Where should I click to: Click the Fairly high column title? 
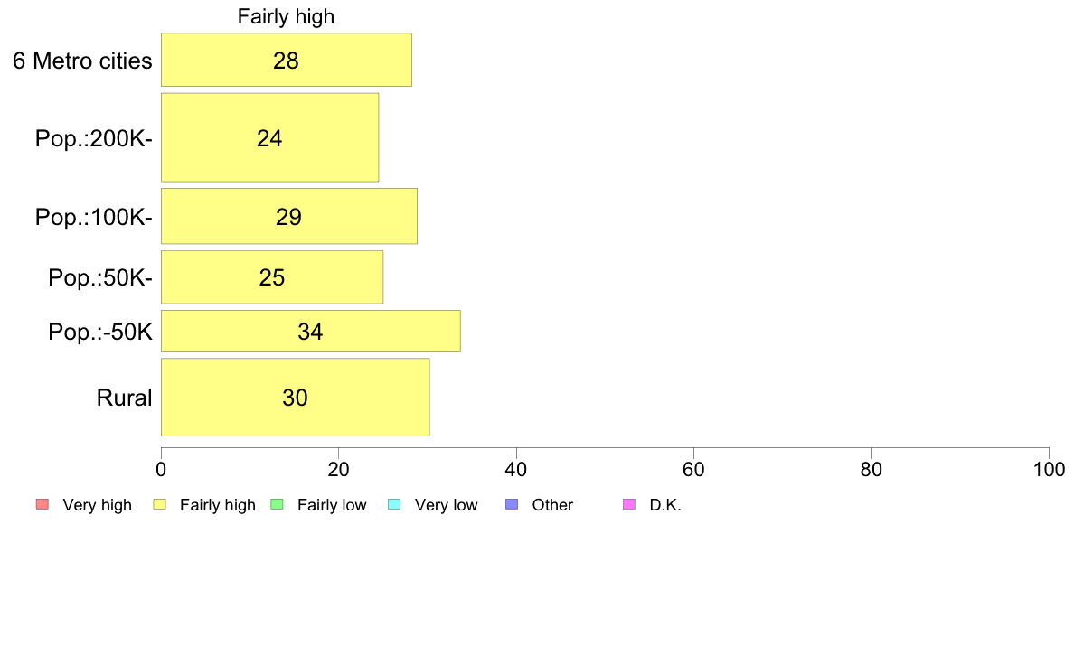pos(287,16)
